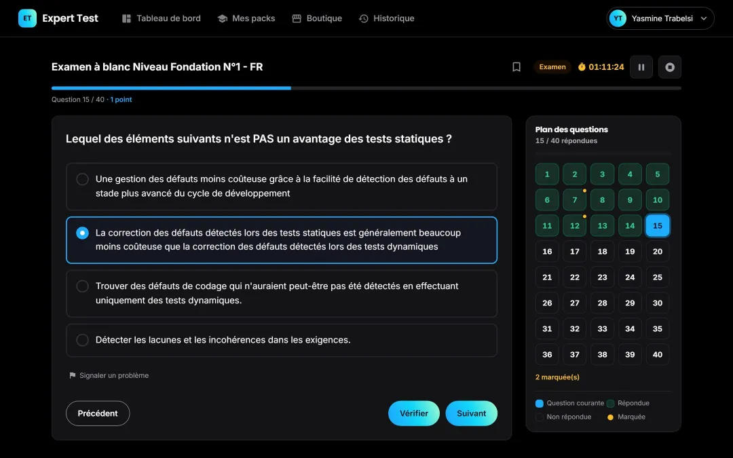Click the Tableau de bord dashboard icon
This screenshot has height=458, width=733.
click(x=126, y=18)
